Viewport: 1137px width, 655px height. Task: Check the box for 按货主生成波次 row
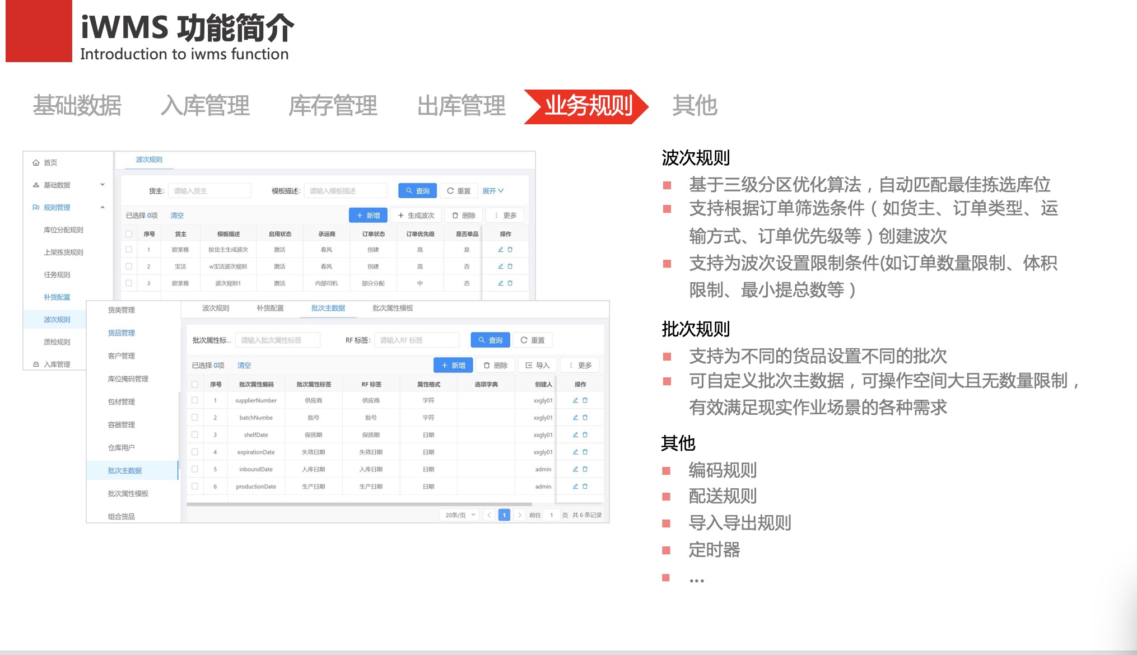point(129,250)
